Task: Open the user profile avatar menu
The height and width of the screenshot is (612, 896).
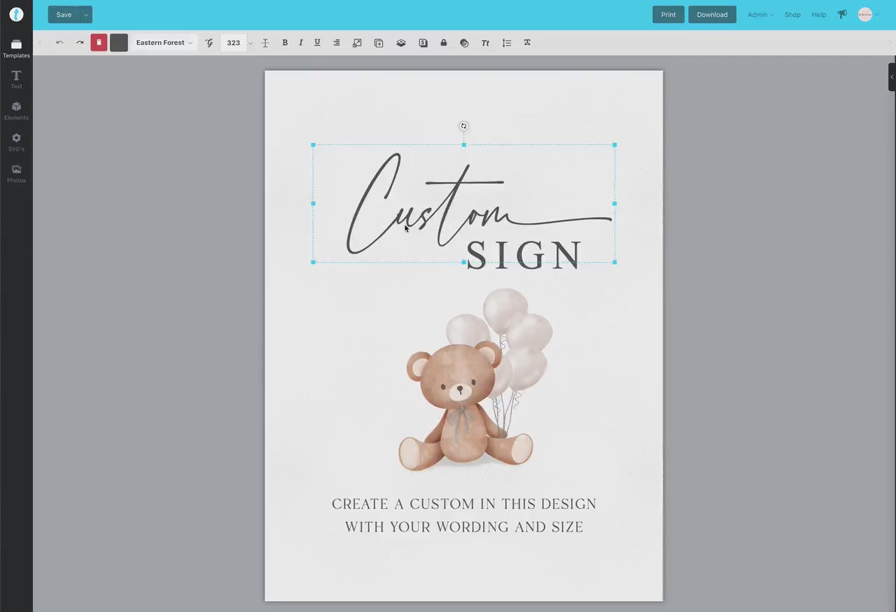Action: point(867,15)
